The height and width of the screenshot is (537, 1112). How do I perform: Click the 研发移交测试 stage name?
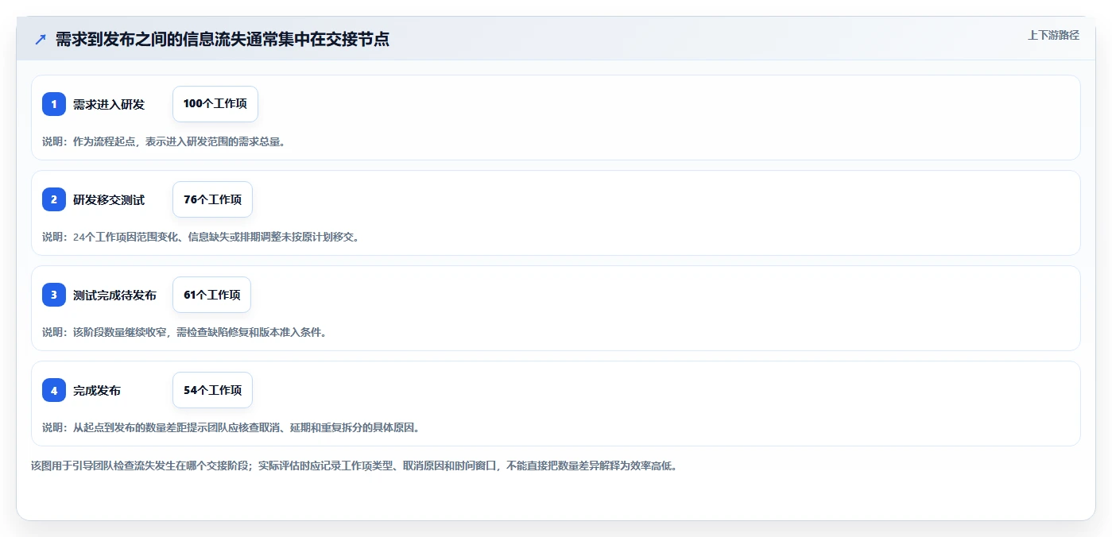pos(109,199)
